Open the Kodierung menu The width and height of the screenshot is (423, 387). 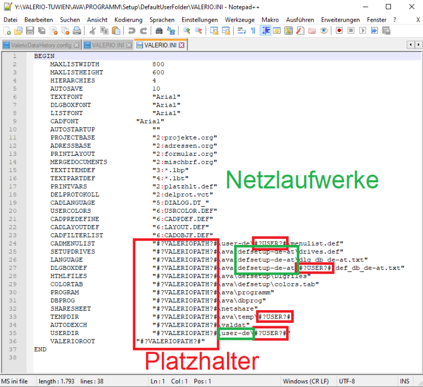click(128, 19)
